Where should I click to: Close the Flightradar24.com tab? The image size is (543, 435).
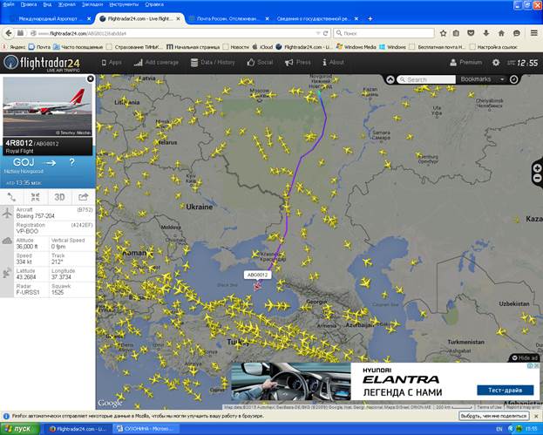point(179,18)
